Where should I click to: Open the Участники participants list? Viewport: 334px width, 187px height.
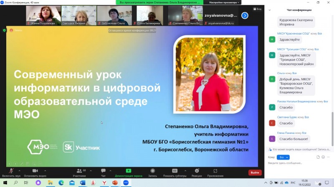[x=78, y=171]
